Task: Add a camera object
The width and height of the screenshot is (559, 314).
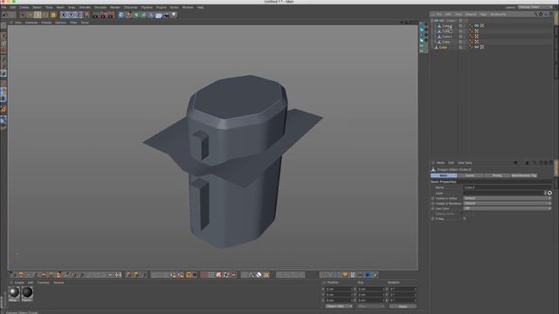Action: pos(166,16)
